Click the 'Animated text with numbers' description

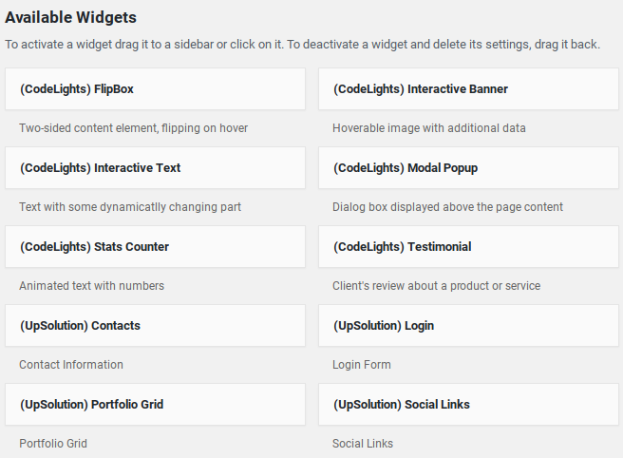(x=92, y=285)
